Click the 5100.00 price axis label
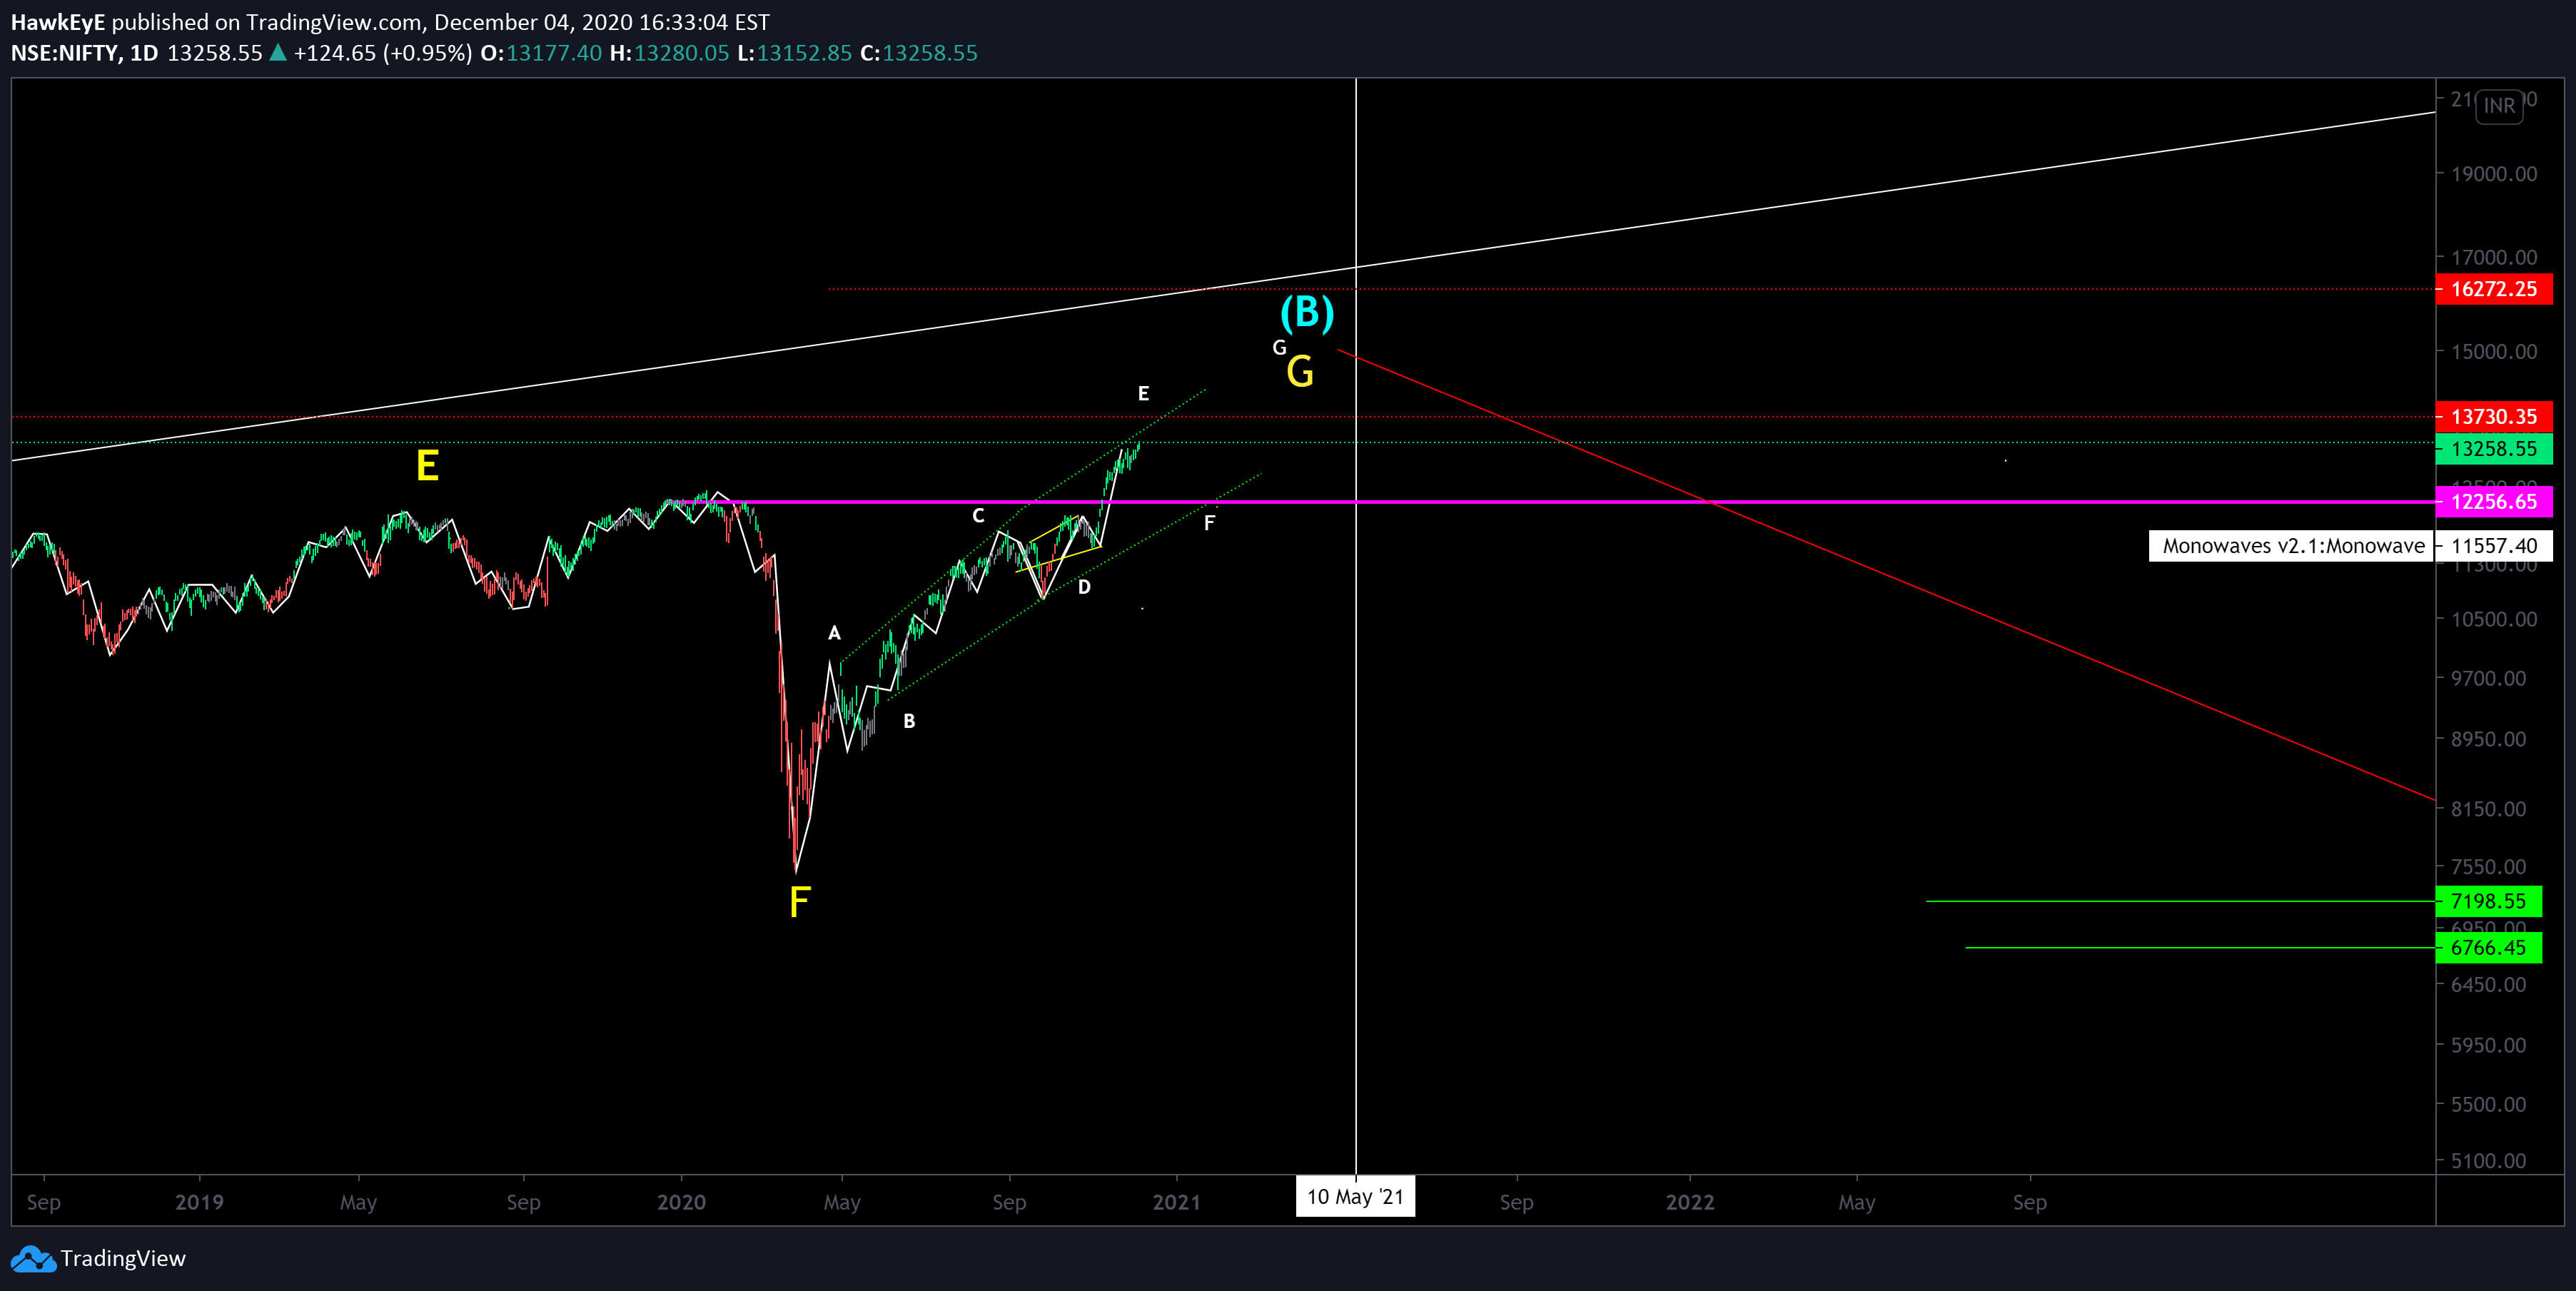 click(x=2489, y=1161)
